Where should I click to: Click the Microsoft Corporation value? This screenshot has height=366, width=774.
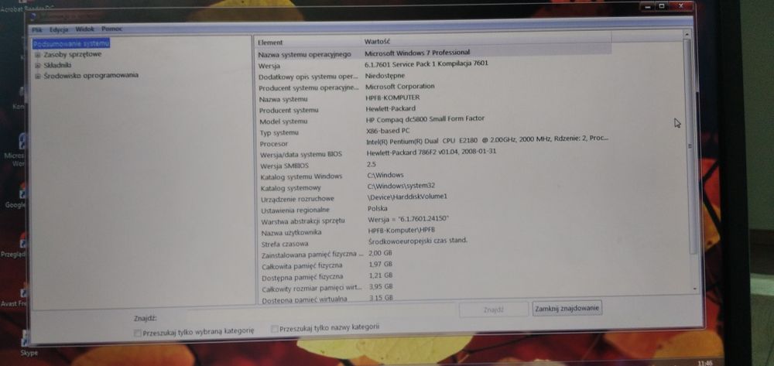(x=400, y=87)
